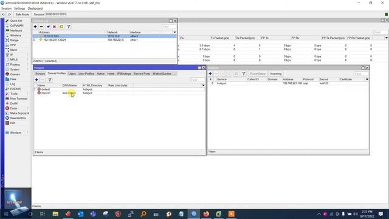The width and height of the screenshot is (389, 219).
Task: Open column dropdown in RADIUS table
Action: click(367, 79)
